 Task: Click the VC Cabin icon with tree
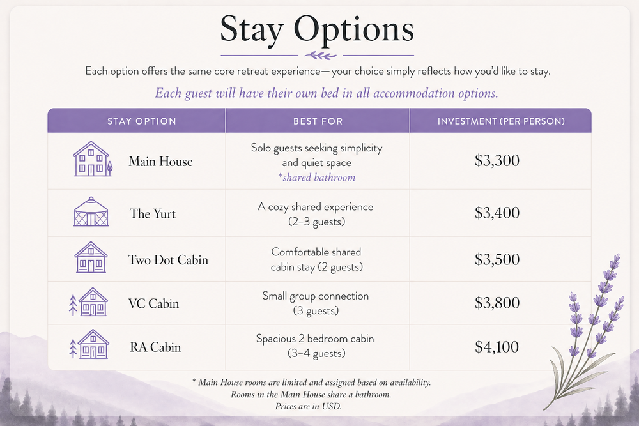(88, 302)
